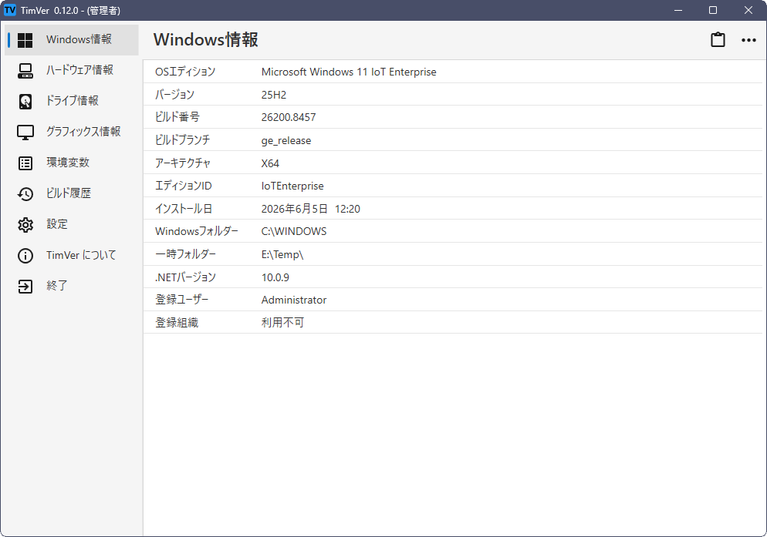Click the バージョン value 25H2
Image resolution: width=767 pixels, height=537 pixels.
pos(274,95)
